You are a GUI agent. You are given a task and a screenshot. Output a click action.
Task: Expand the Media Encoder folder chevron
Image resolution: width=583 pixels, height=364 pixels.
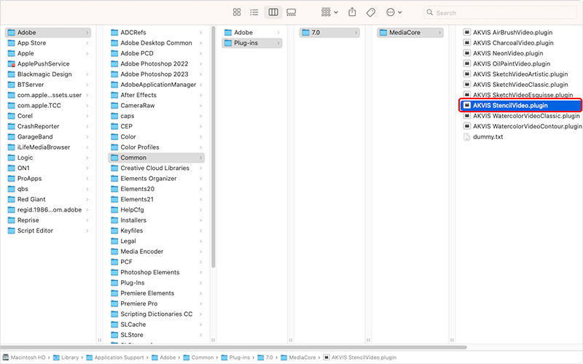pos(201,251)
